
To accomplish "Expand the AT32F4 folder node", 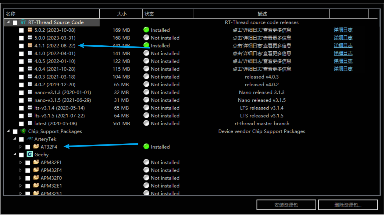I will click(21, 147).
